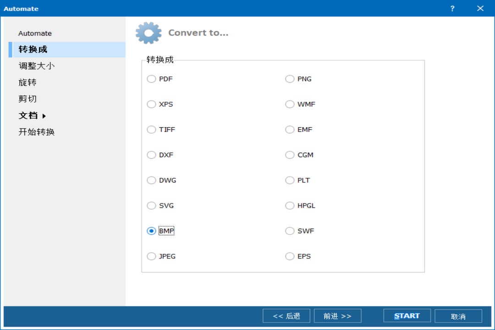
Task: Pick SVG as the output format
Action: [x=151, y=205]
